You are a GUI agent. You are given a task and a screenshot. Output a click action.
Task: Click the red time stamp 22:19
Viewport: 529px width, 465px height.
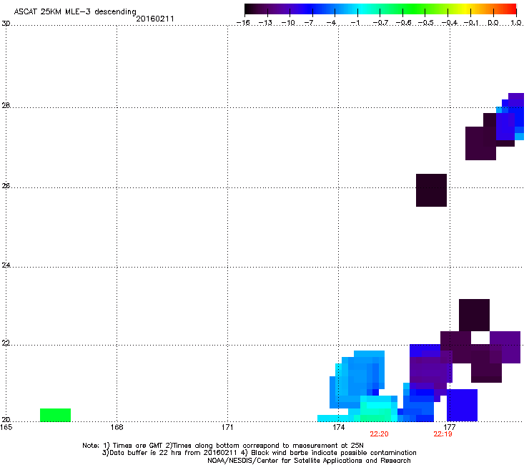pyautogui.click(x=443, y=434)
